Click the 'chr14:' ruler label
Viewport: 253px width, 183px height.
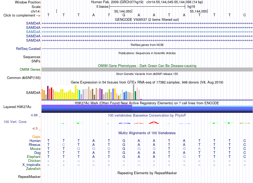coord(36,11)
